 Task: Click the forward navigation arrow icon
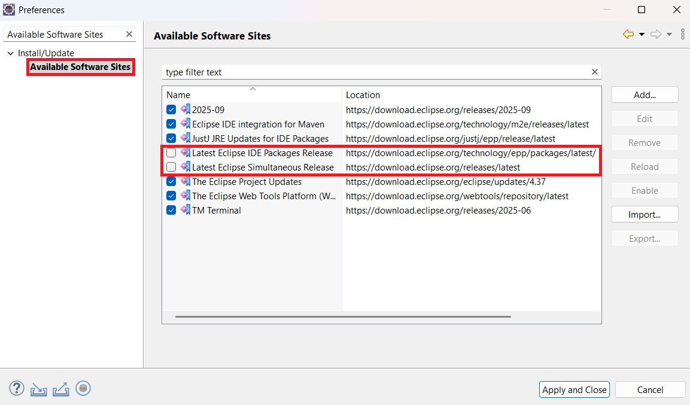[x=656, y=35]
